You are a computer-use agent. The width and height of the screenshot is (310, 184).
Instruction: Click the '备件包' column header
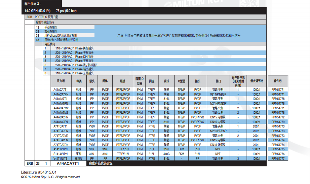[x=278, y=81]
